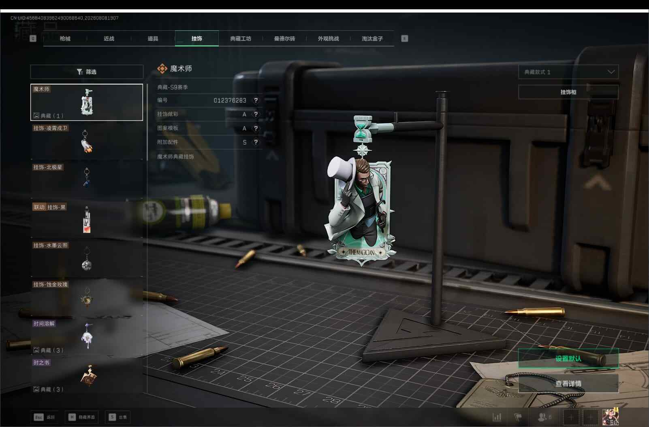Click the 查看详情 button
Viewport: 649px width, 427px height.
pos(568,384)
